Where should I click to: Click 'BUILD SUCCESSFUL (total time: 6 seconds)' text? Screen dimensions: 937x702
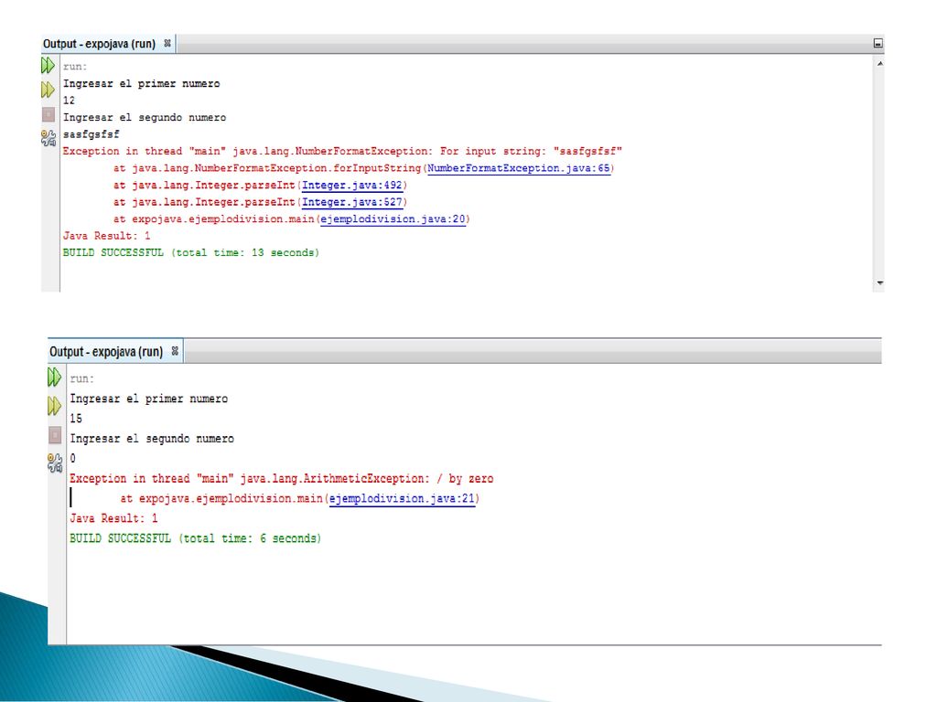tap(196, 538)
